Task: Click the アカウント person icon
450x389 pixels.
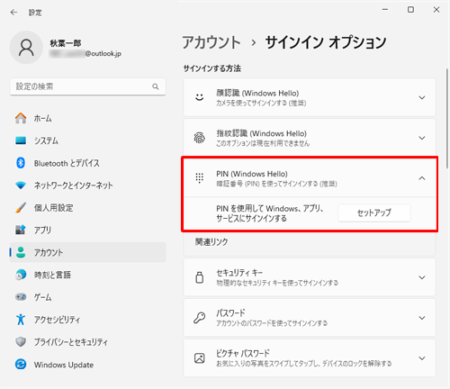Action: (21, 252)
